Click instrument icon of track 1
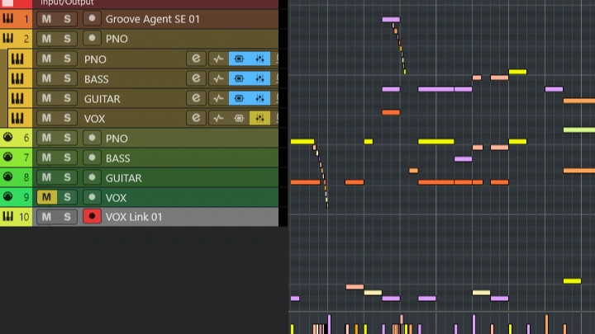Screen dimensions: 595x334 8,18
